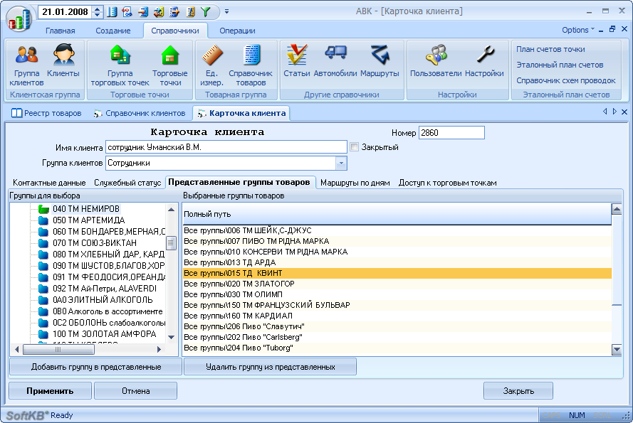The width and height of the screenshot is (633, 423).
Task: Open the quick access toolbar customize arrow
Action: click(x=227, y=11)
